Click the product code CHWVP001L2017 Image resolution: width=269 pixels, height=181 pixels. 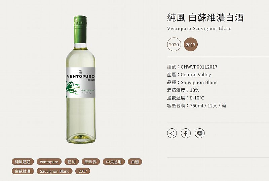point(199,67)
